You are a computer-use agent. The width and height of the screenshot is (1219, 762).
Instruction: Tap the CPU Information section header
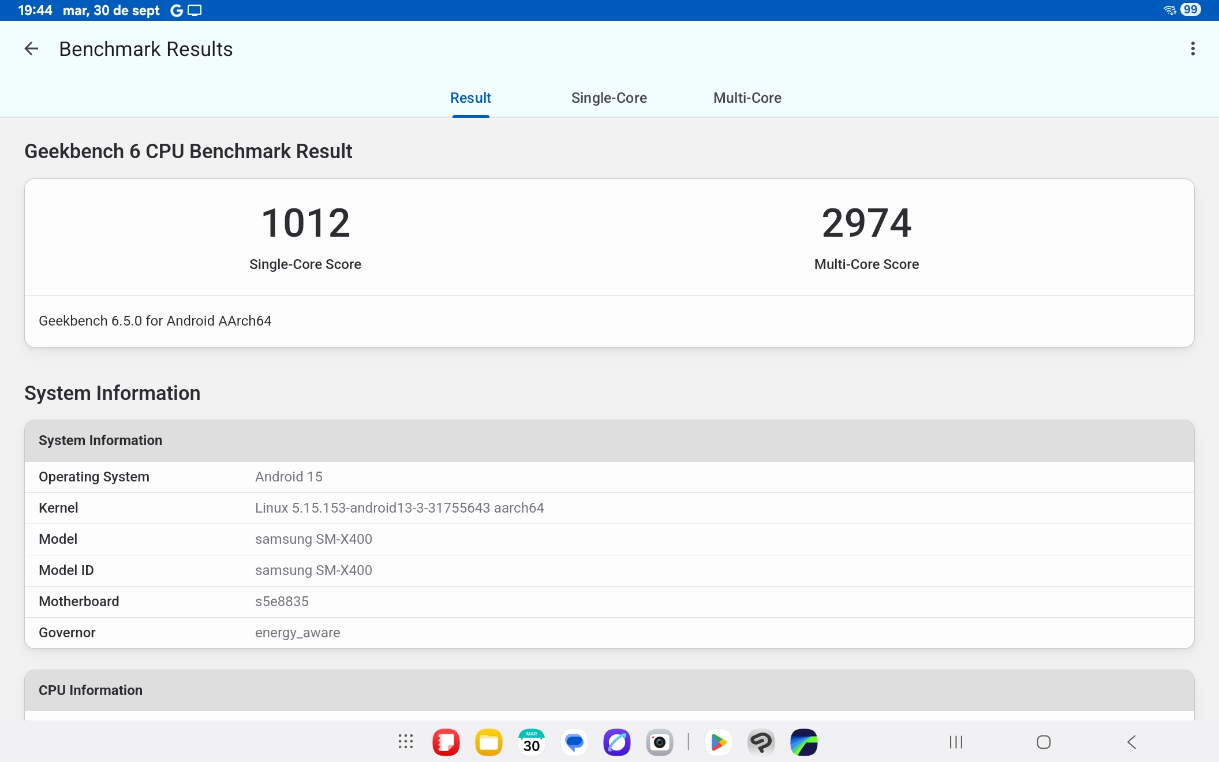pos(91,690)
